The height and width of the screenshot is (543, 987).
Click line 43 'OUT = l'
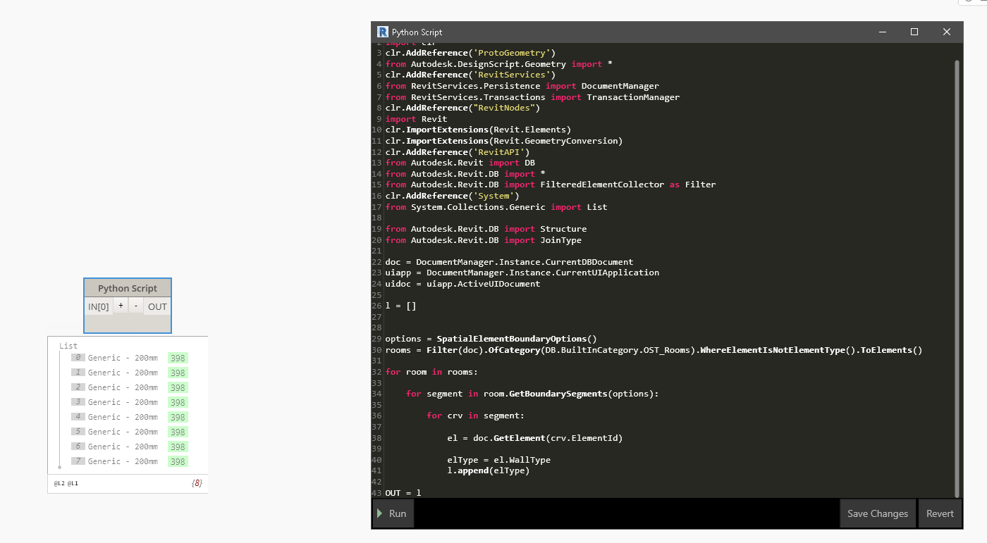point(403,492)
